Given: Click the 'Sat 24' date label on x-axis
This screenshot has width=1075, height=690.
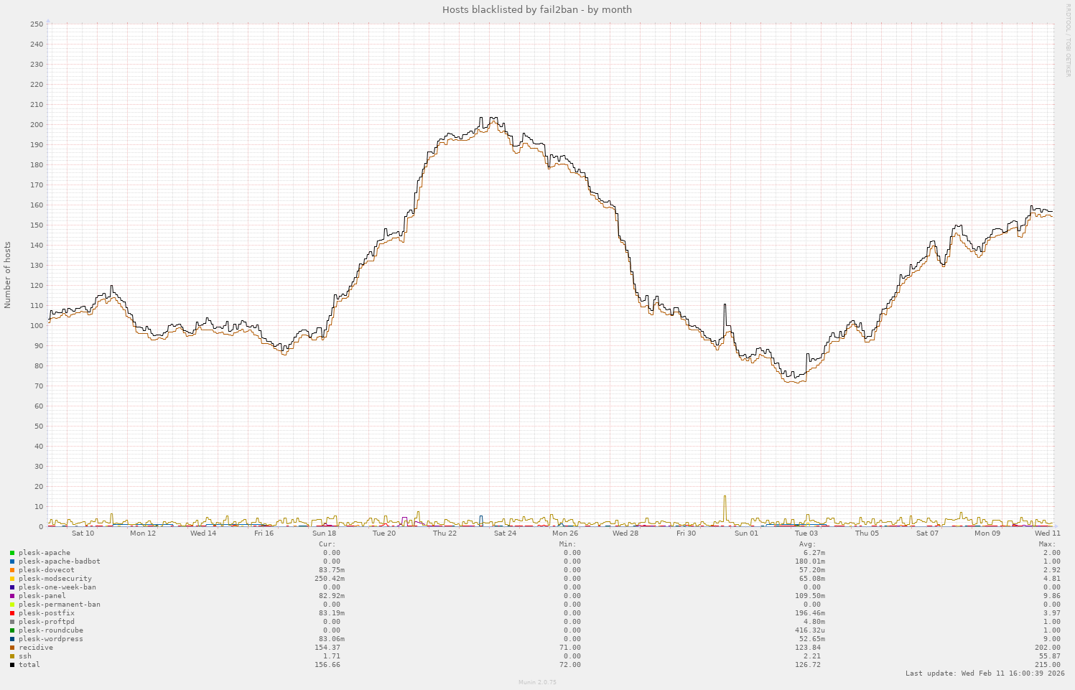Looking at the screenshot, I should tap(505, 533).
